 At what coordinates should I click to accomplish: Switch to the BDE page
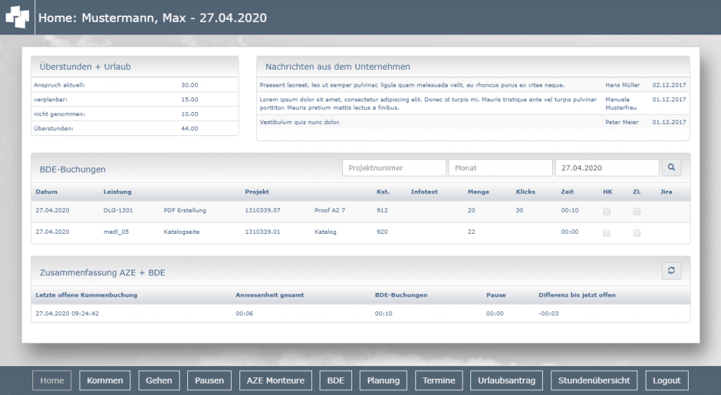click(336, 380)
